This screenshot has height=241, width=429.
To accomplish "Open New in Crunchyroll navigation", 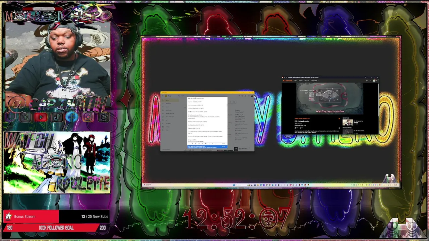I will (295, 81).
